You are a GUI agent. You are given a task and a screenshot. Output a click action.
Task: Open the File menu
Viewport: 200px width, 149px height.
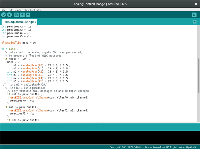tap(3, 10)
